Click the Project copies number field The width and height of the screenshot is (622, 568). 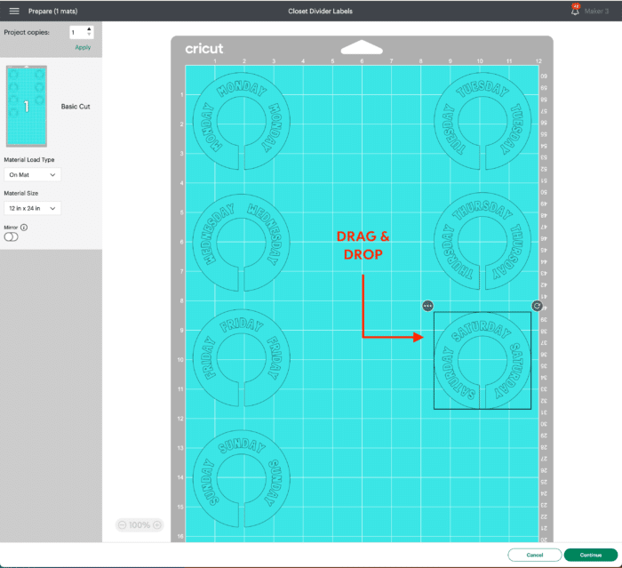[76, 32]
